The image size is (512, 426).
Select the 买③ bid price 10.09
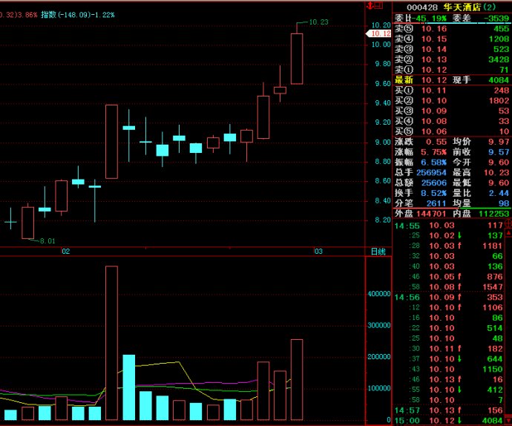pos(434,111)
